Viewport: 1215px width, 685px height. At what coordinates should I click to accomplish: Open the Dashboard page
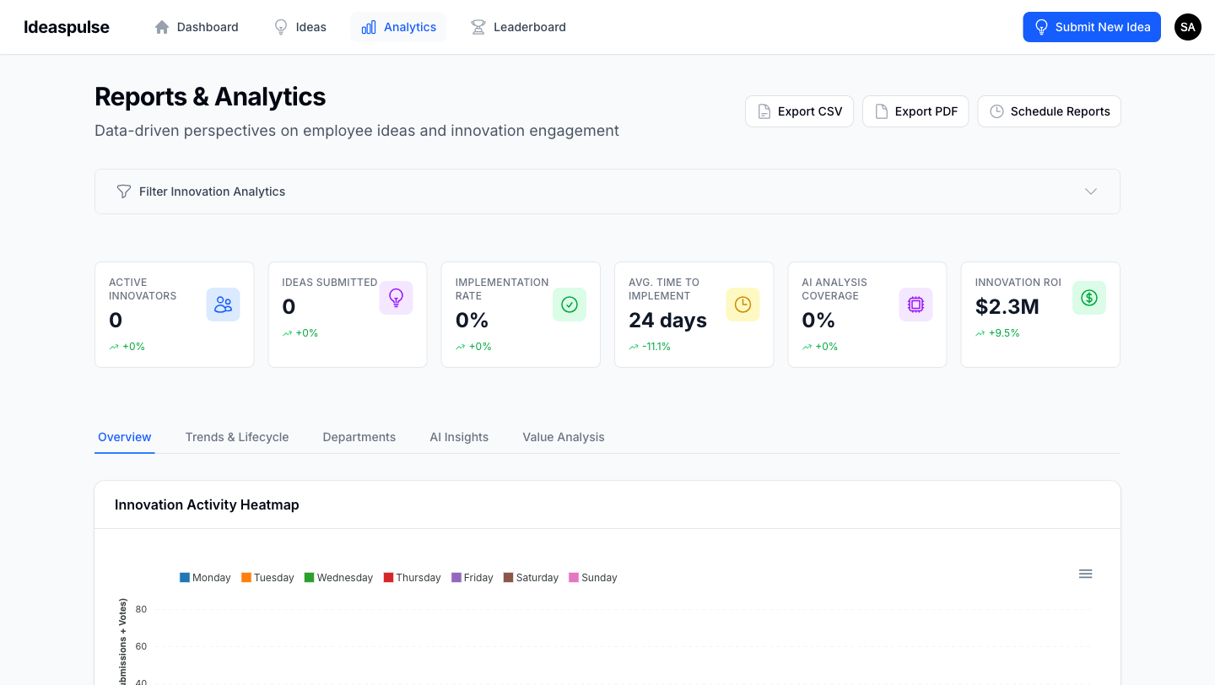(197, 27)
